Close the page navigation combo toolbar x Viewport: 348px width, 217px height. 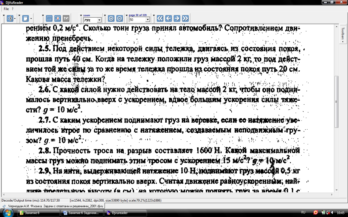point(127,15)
